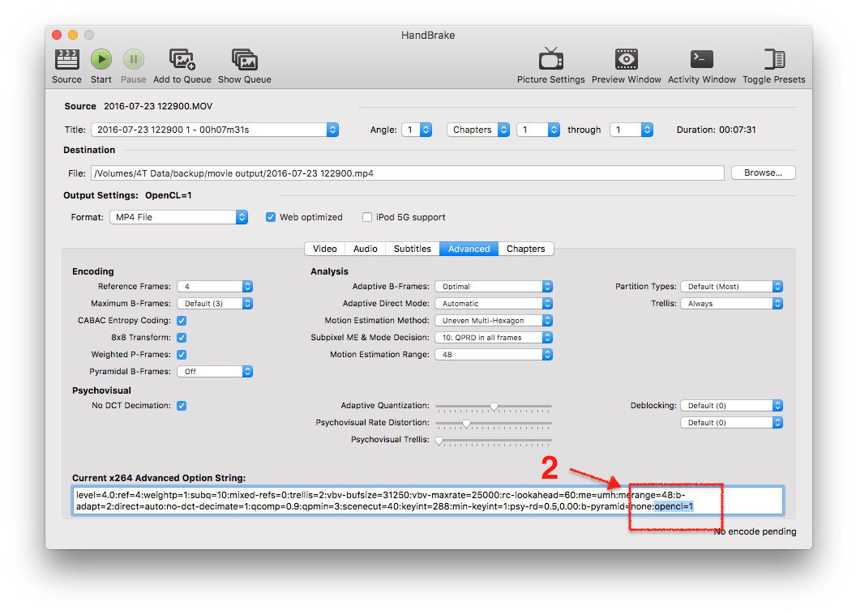Add to Queue toolbar icon

(182, 59)
